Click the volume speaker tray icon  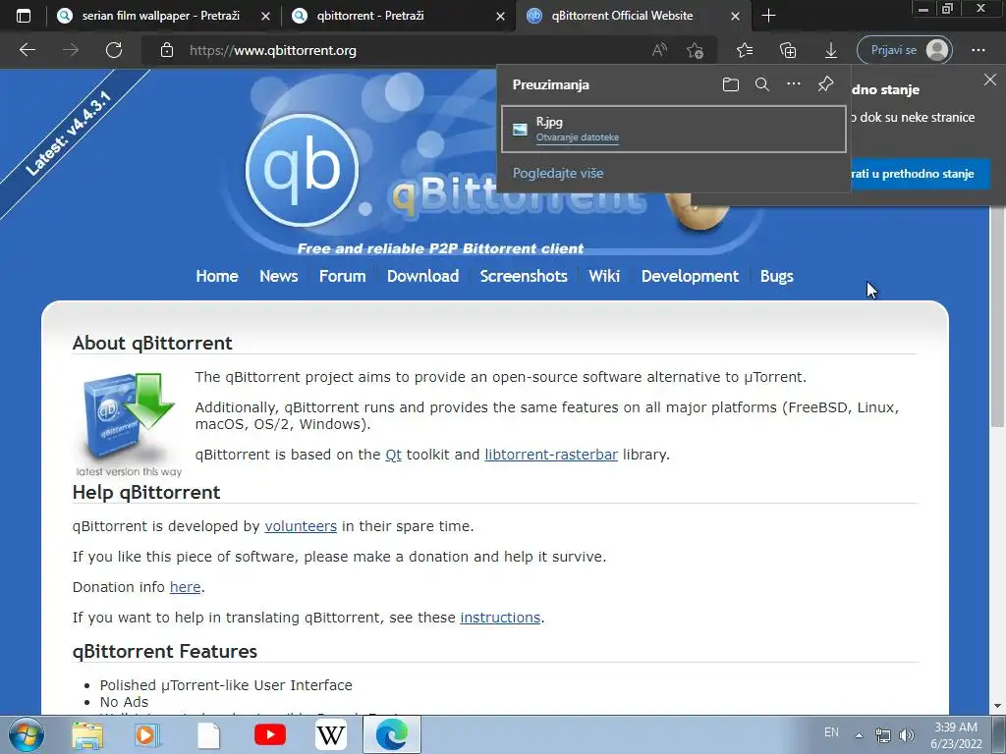click(x=907, y=735)
